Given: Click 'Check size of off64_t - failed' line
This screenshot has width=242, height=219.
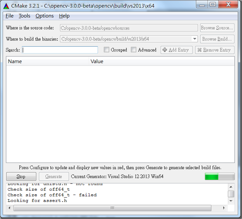Looking at the screenshot, I should point(52,195).
